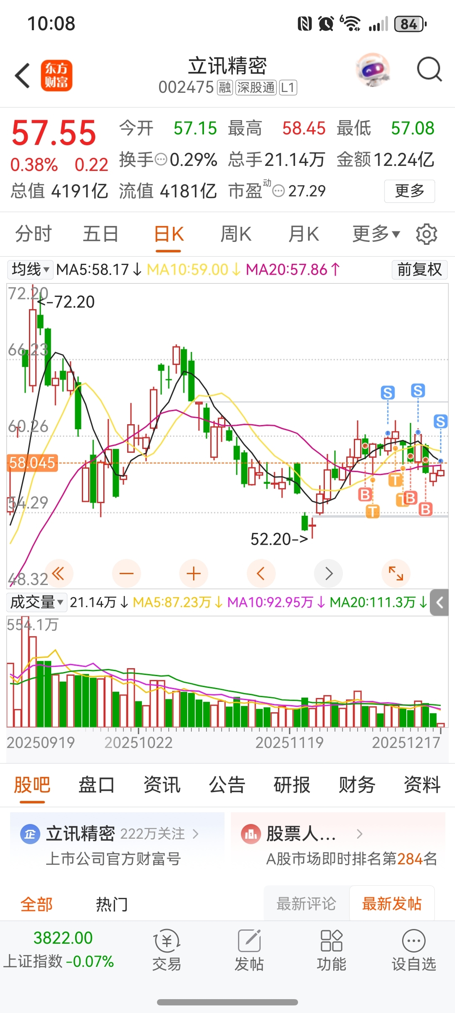Move chart left with arrow button

coord(261,573)
